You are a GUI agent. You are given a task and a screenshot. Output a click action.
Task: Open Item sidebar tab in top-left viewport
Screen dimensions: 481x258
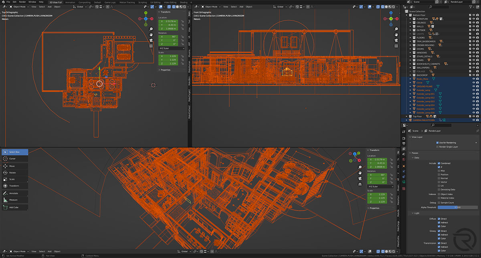point(189,13)
